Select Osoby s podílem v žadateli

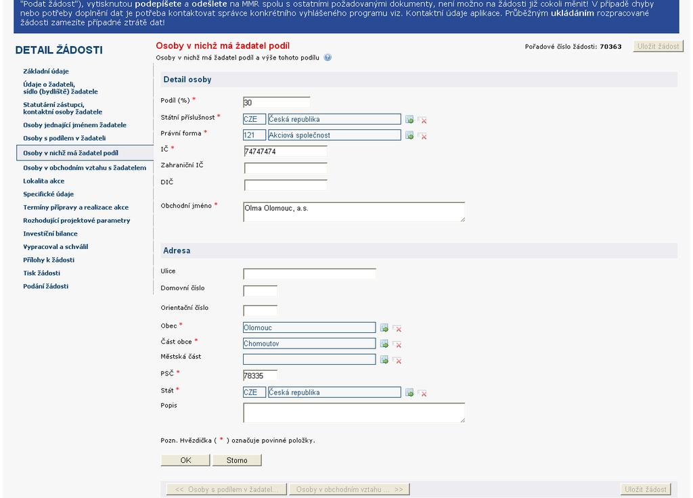pos(64,138)
